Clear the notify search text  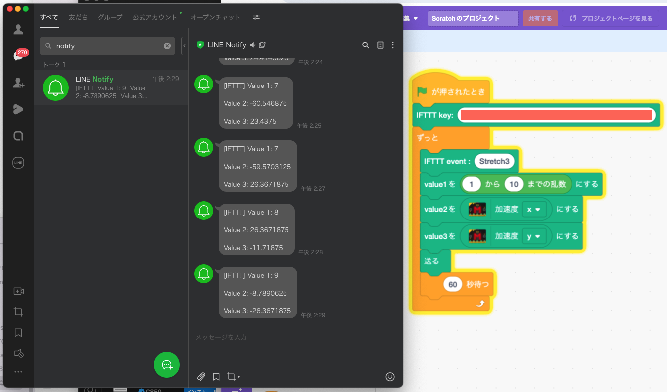167,46
